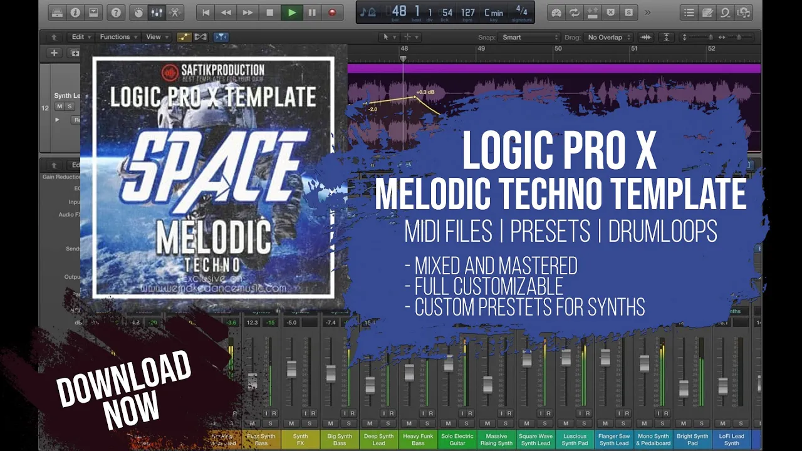Image resolution: width=802 pixels, height=451 pixels.
Task: Start recording with the red Record button
Action: (x=332, y=12)
